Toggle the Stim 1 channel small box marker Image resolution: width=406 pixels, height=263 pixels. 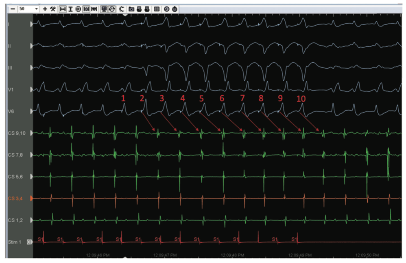point(29,242)
